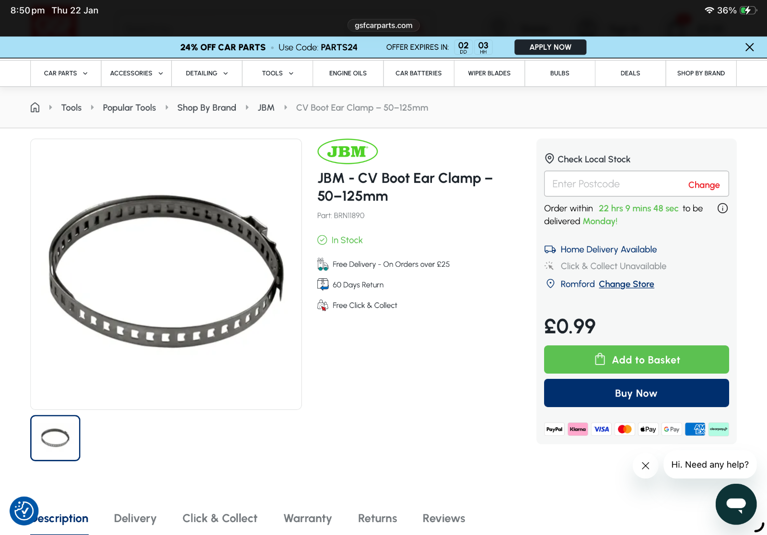
Task: Click the home icon in breadcrumb
Action: click(35, 108)
